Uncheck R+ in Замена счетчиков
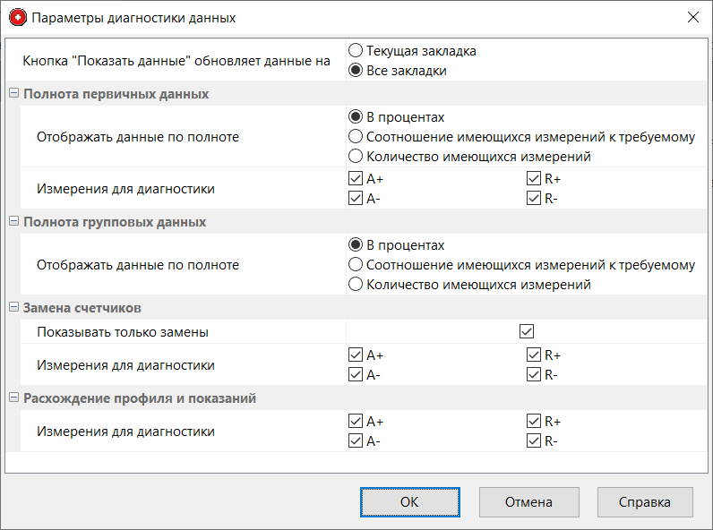 click(x=534, y=355)
